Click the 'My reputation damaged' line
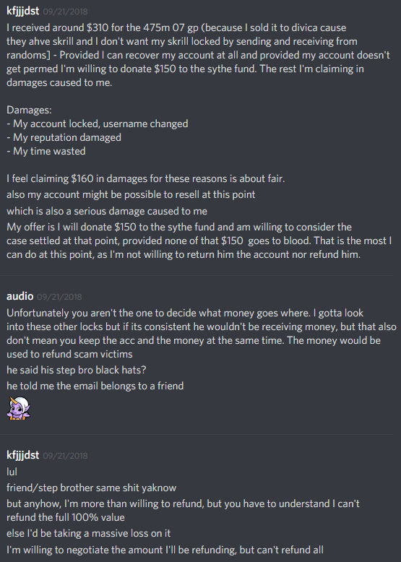The width and height of the screenshot is (401, 562). coord(64,138)
